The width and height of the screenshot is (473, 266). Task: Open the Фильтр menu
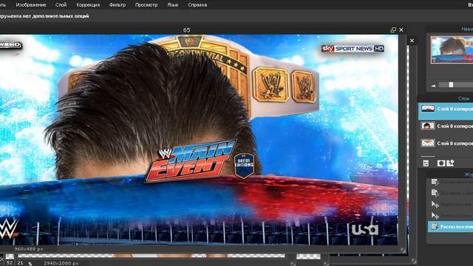118,5
